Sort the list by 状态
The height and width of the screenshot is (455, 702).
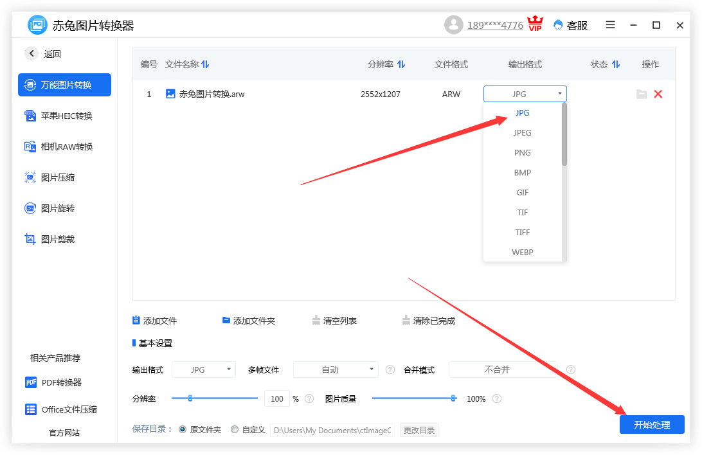pyautogui.click(x=616, y=64)
